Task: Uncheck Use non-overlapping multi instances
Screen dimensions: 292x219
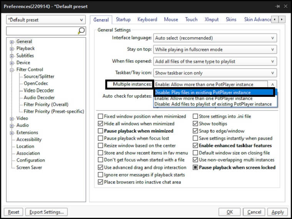Action: (195, 160)
